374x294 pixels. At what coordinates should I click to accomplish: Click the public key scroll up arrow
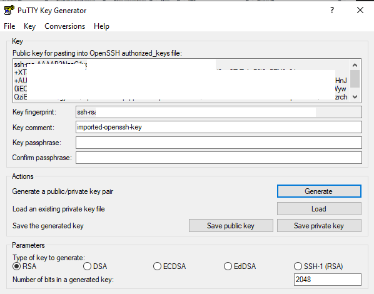(355, 65)
